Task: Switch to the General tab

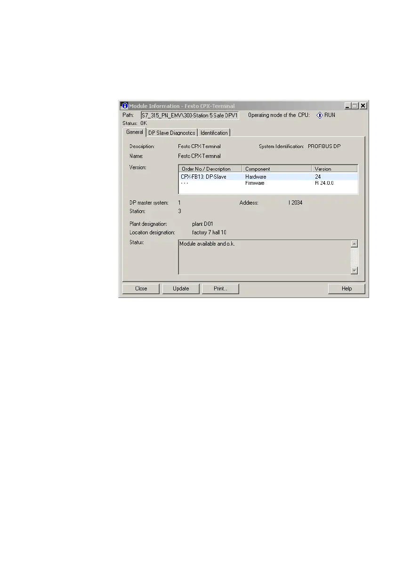Action: click(x=134, y=132)
